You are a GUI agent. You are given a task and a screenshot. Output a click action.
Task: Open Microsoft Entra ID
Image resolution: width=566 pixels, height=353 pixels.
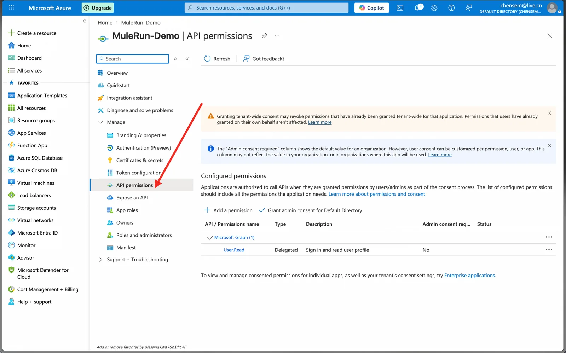pos(33,233)
